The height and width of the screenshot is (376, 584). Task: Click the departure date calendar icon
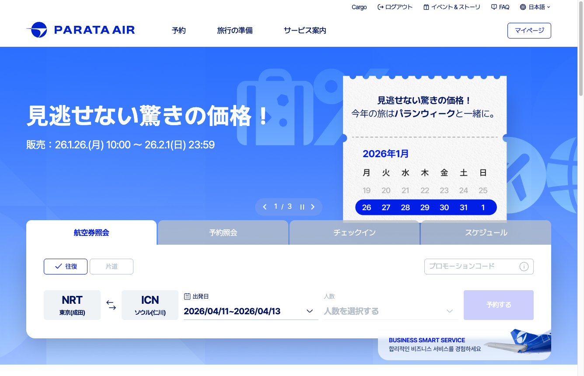187,296
